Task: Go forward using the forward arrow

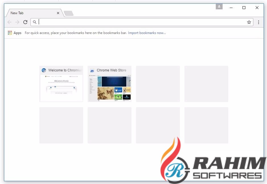Action: (x=17, y=22)
